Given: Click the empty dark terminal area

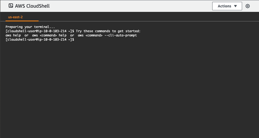Looking at the screenshot, I should point(129,89).
